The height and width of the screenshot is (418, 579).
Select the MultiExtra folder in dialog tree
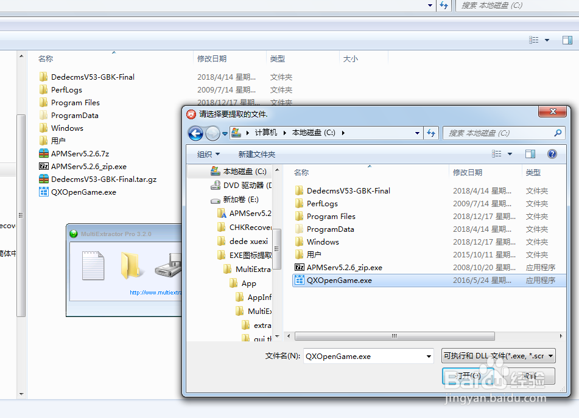[x=247, y=270]
